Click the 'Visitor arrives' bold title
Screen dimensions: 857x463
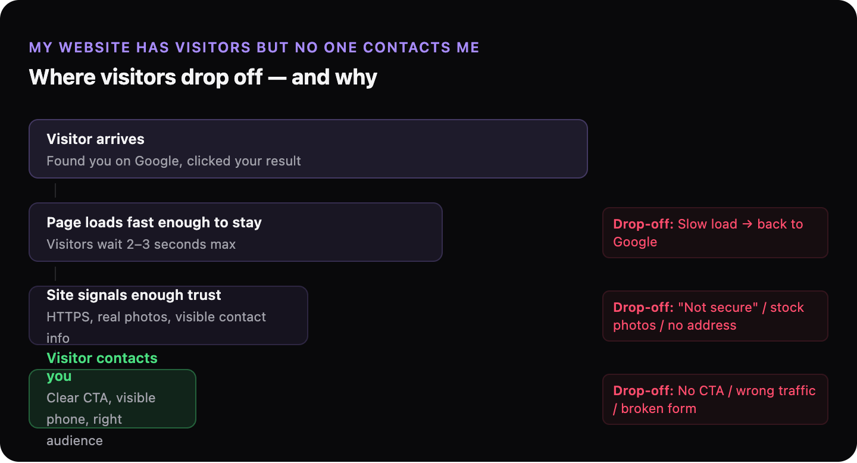pos(96,139)
